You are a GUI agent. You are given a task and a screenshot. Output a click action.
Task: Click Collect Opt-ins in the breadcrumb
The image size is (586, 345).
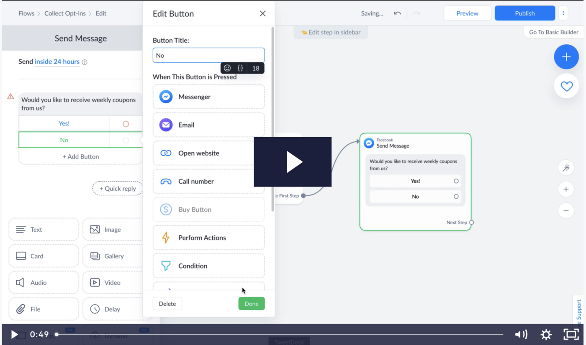[65, 13]
